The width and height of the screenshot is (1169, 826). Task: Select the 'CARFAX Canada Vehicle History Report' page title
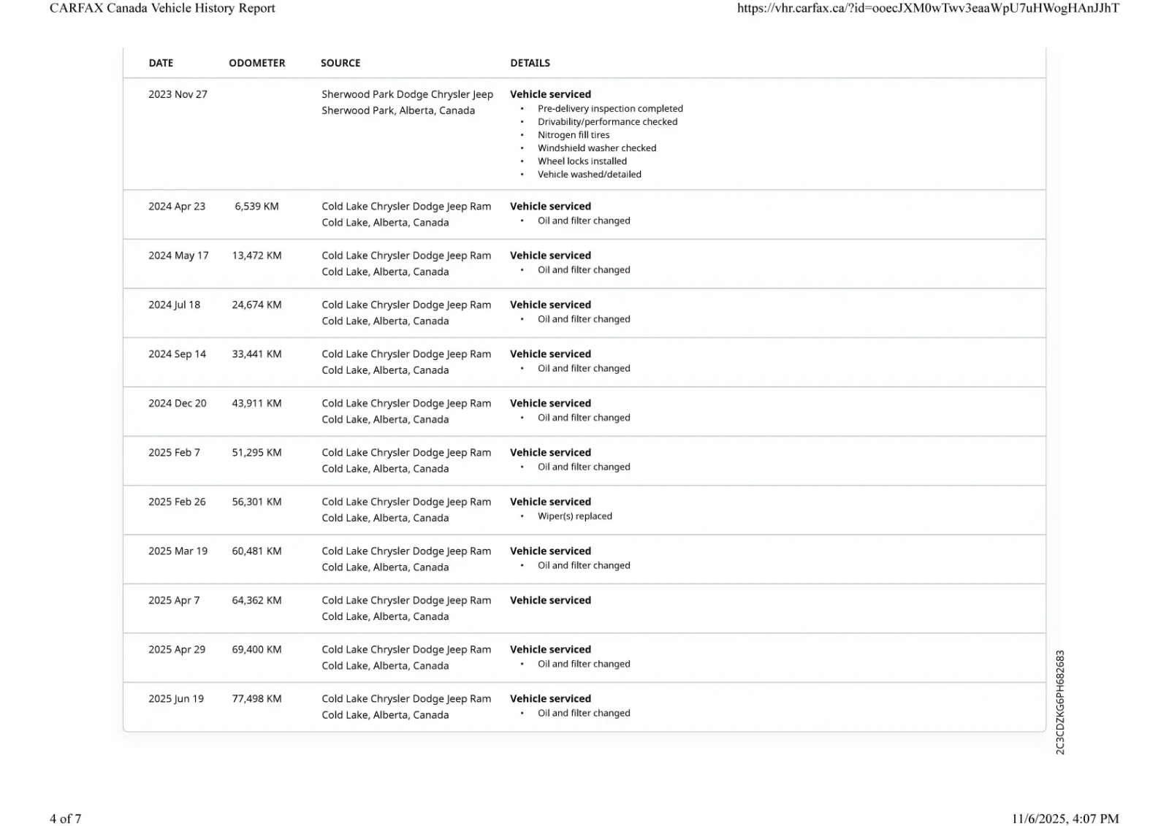(162, 8)
